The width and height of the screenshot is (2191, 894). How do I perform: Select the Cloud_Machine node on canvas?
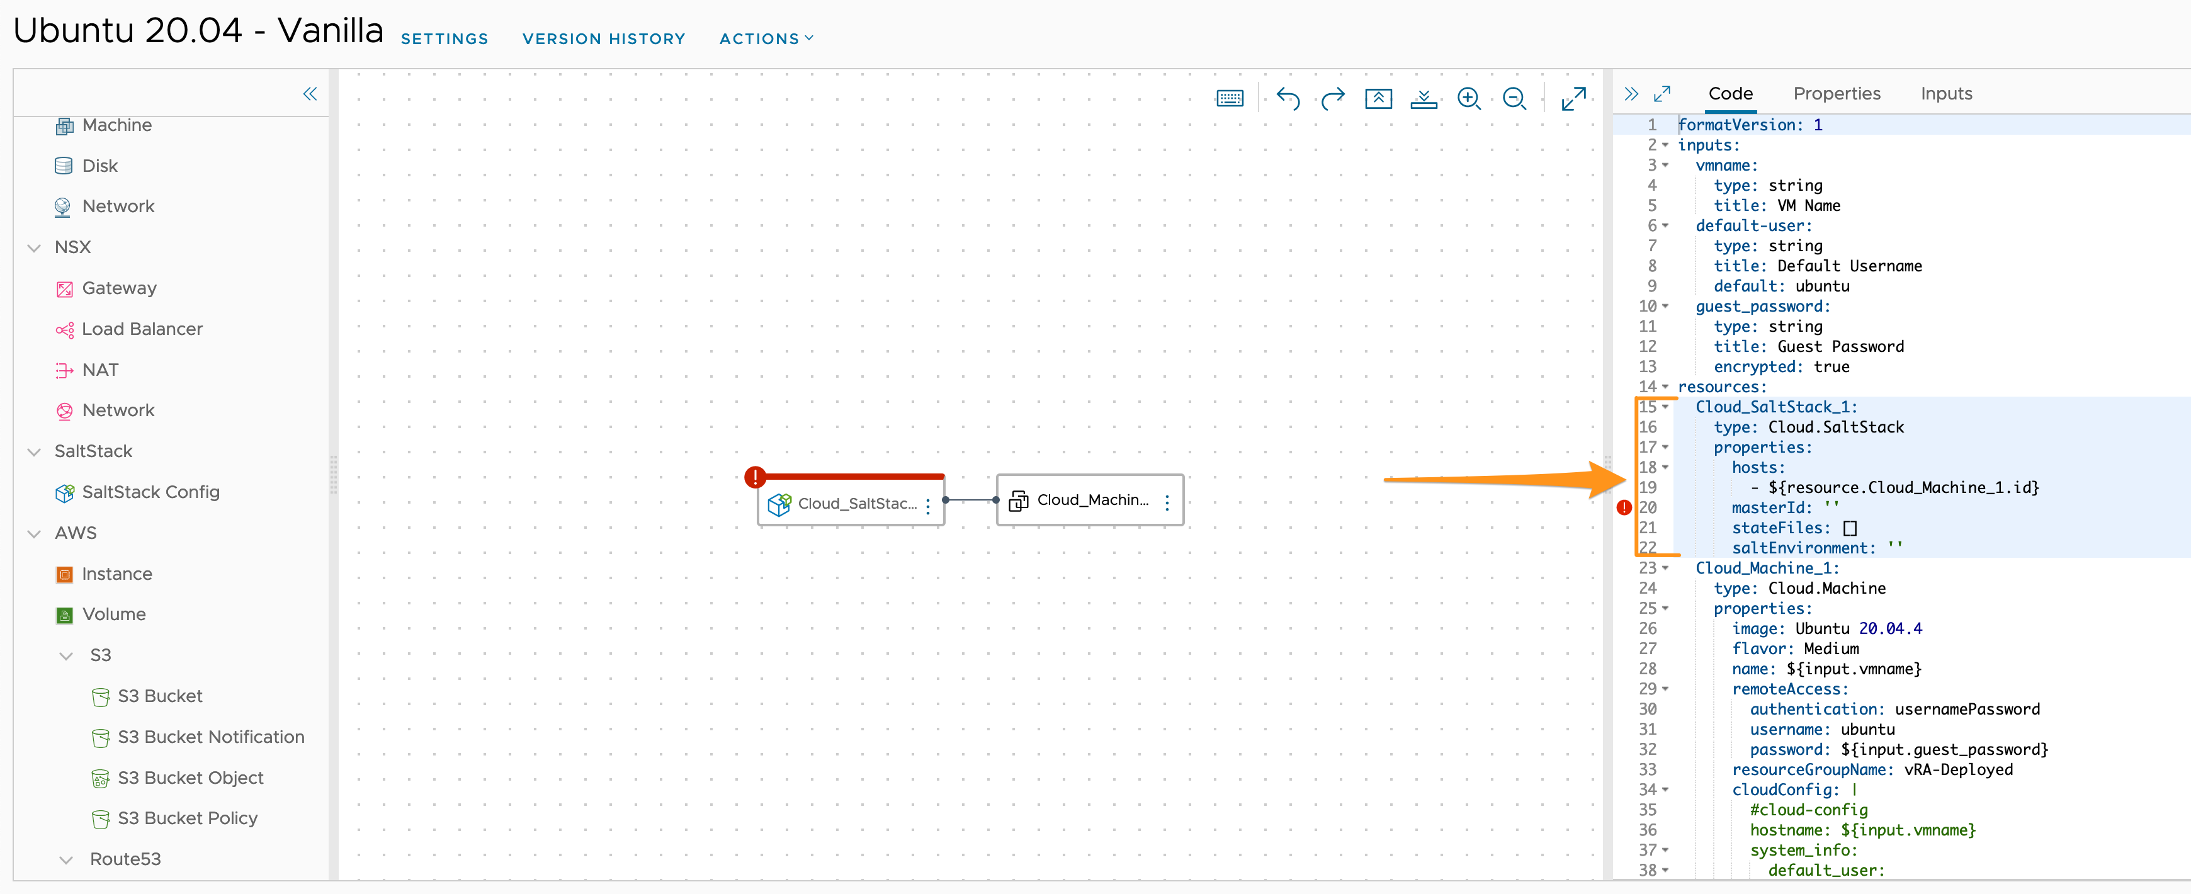pyautogui.click(x=1090, y=500)
